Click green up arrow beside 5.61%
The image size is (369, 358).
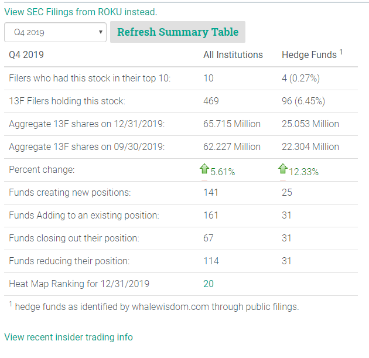[204, 169]
